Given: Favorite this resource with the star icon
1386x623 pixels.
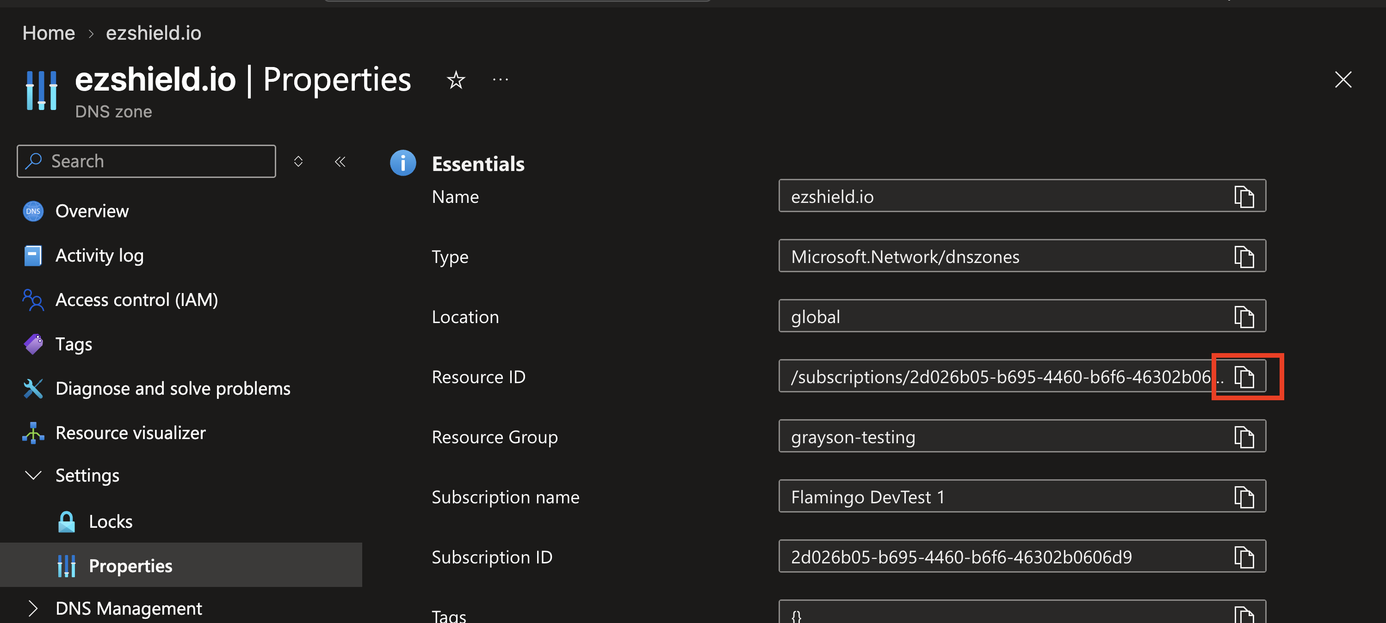Looking at the screenshot, I should click(456, 80).
